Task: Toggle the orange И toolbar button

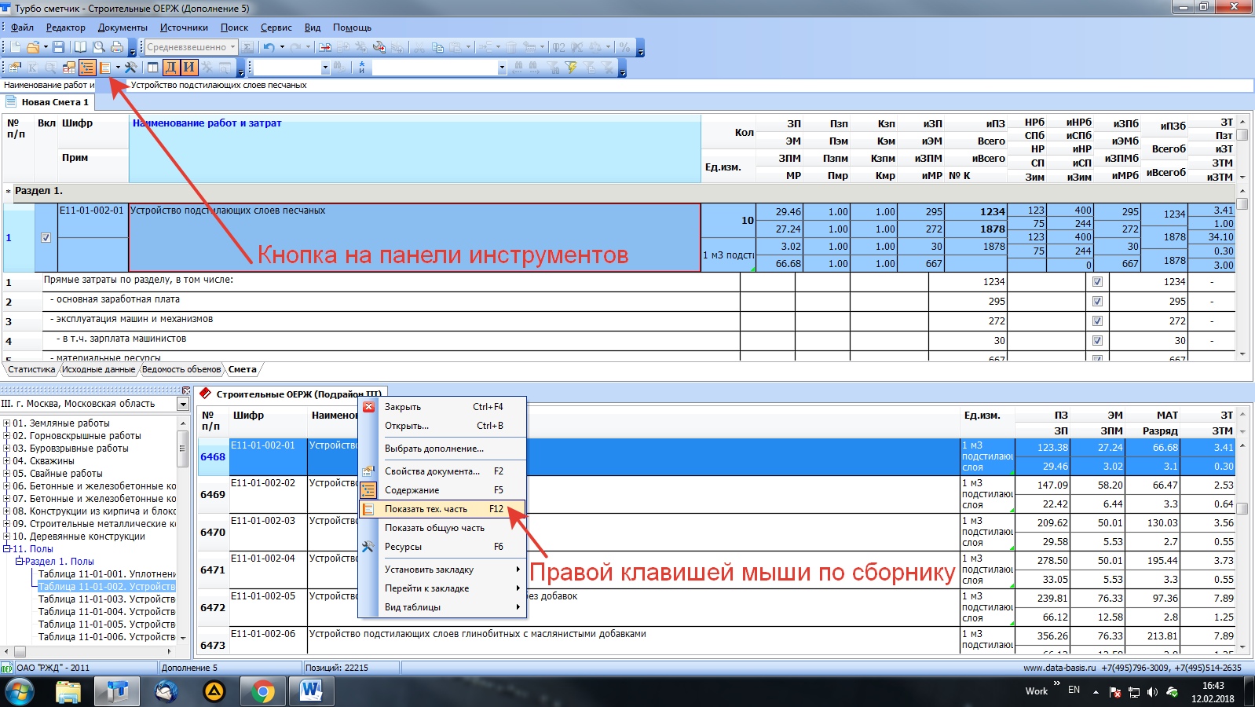Action: coord(188,68)
